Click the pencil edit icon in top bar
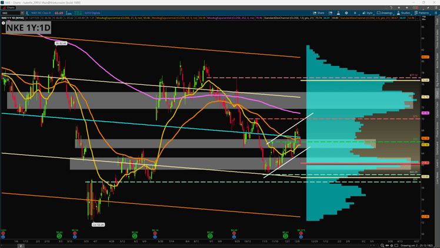Viewport: 440px width, 248px height. (428, 8)
